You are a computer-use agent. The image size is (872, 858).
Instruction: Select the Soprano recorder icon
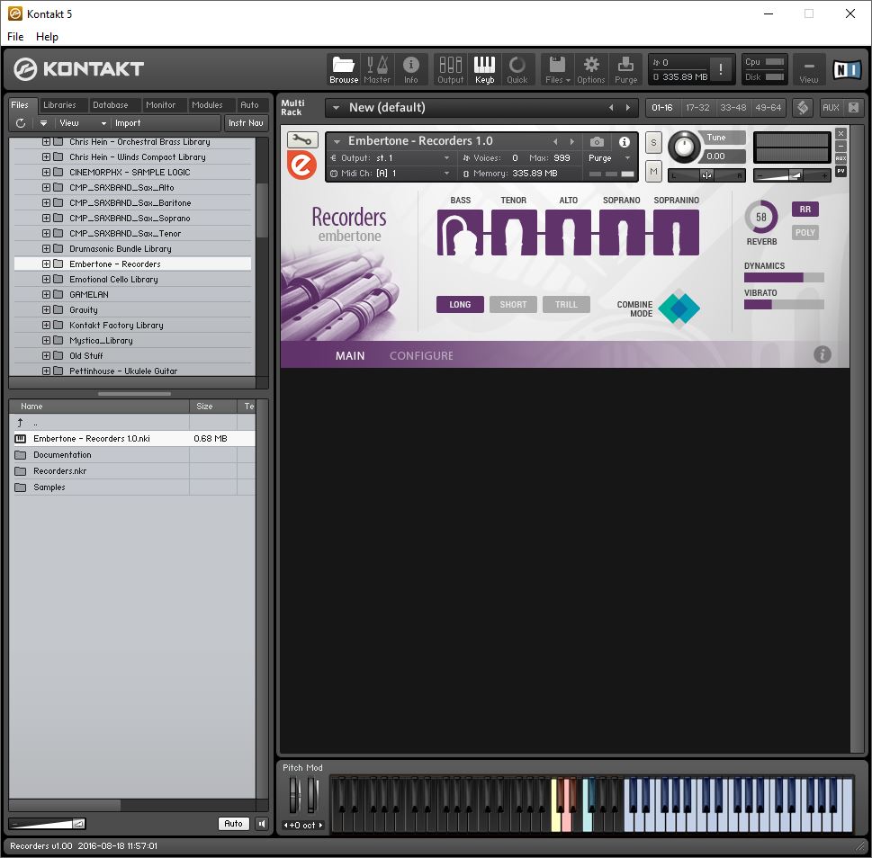pos(622,232)
